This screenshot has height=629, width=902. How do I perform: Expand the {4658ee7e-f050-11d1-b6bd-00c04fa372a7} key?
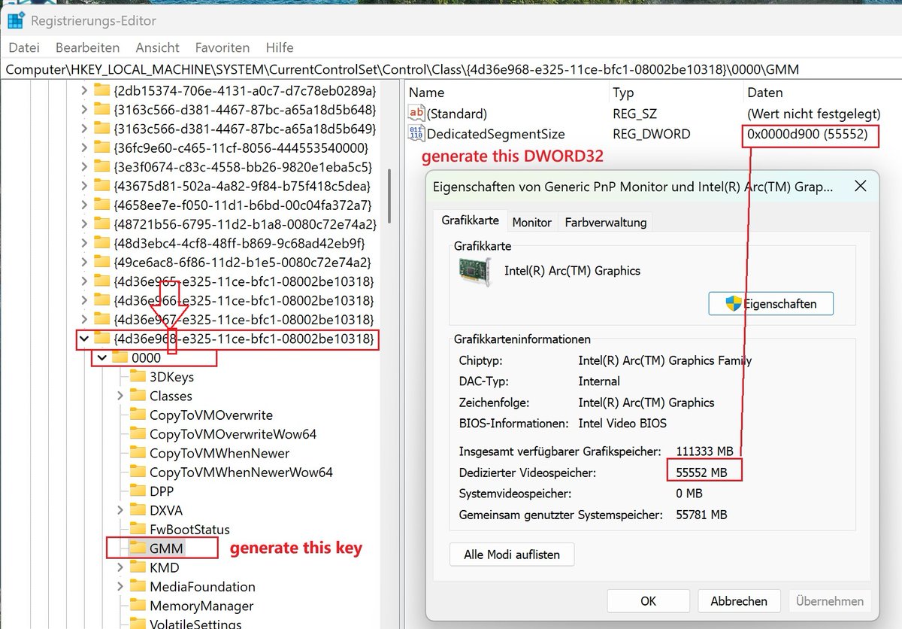pos(84,205)
